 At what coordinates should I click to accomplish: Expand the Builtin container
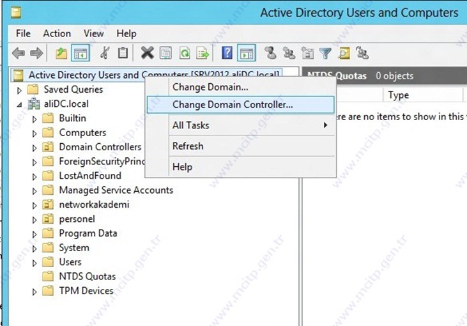click(34, 119)
